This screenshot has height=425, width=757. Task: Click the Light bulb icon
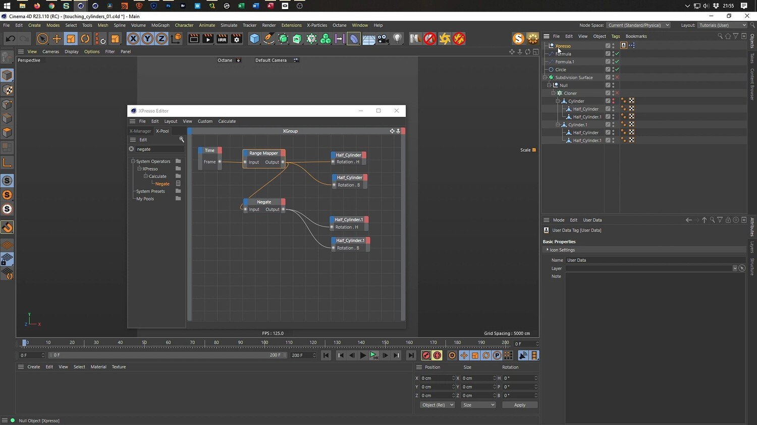(398, 39)
